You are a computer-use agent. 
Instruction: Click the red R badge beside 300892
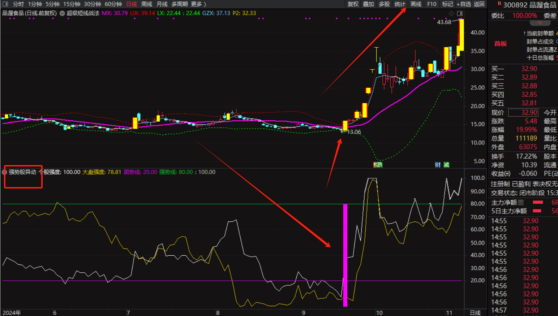coord(499,4)
